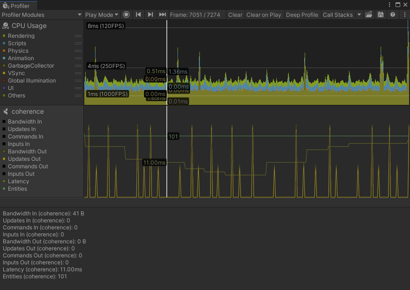Save profiler data icon

pyautogui.click(x=381, y=15)
